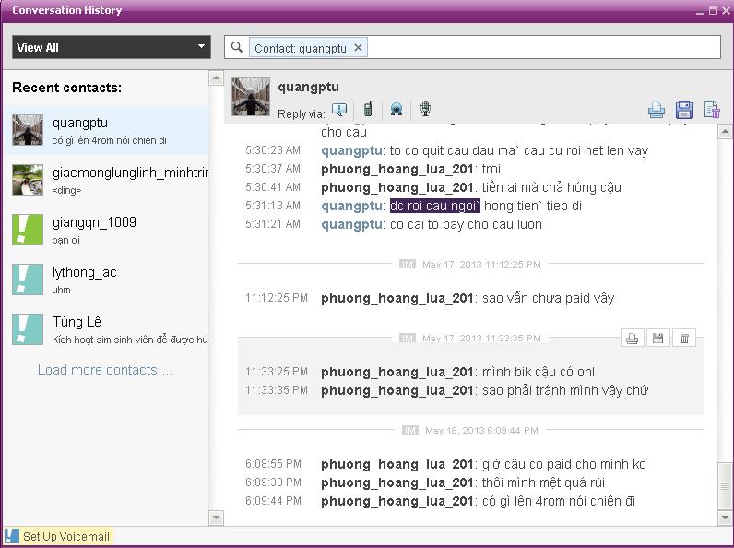Click the voicemail icon in status bar

(x=12, y=536)
